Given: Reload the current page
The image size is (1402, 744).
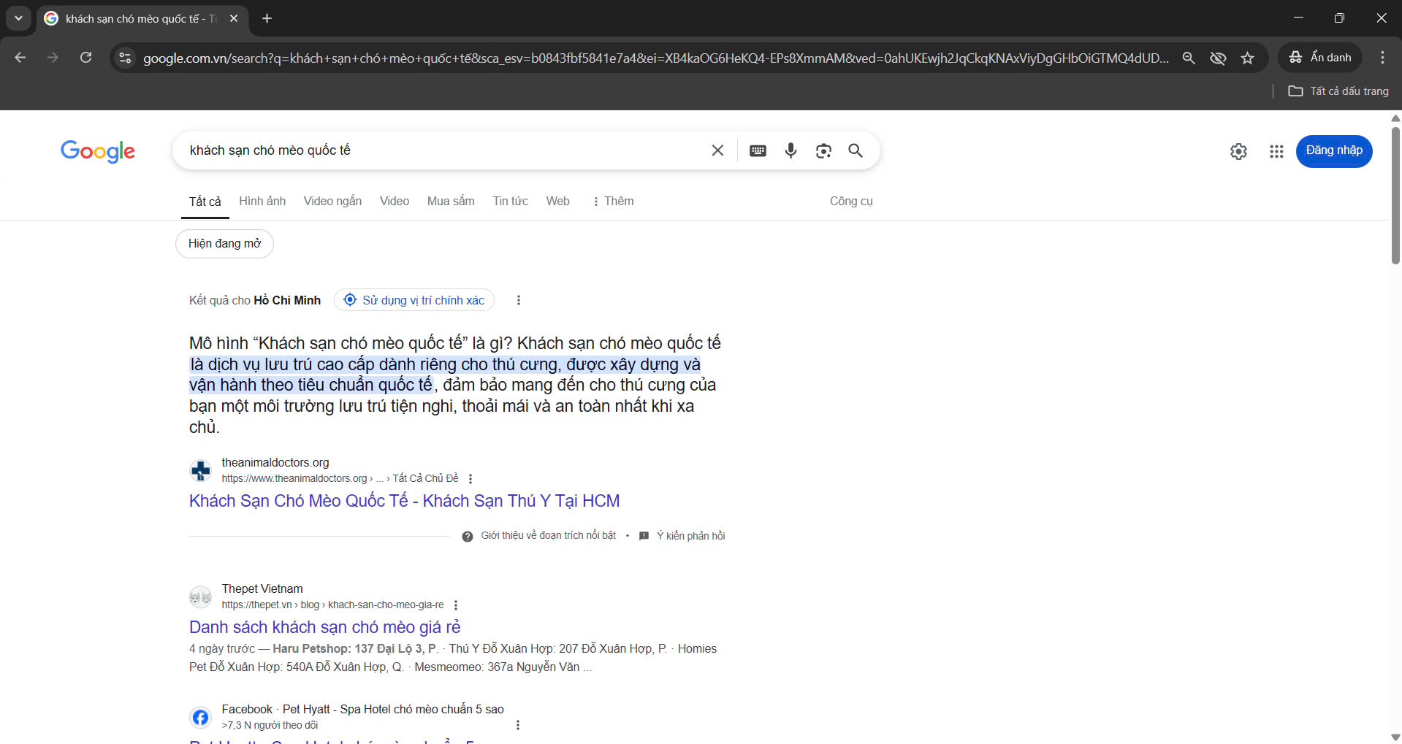Looking at the screenshot, I should (85, 58).
